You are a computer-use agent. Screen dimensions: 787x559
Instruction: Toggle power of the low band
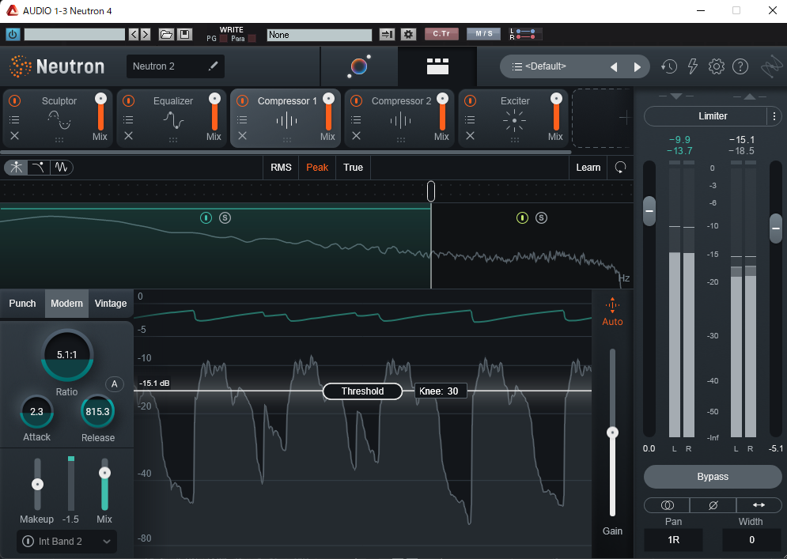coord(206,217)
